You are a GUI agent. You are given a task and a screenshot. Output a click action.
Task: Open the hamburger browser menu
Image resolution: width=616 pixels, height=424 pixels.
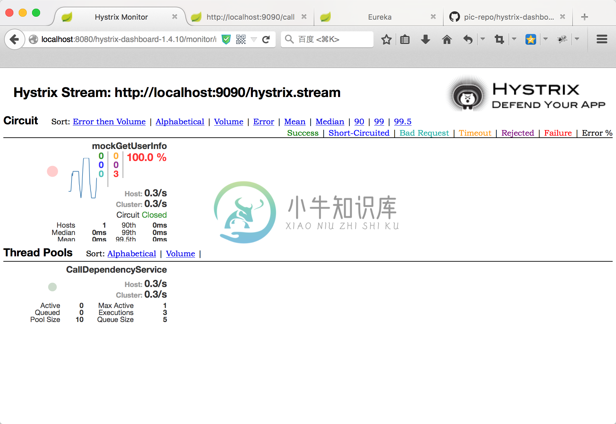pos(602,39)
